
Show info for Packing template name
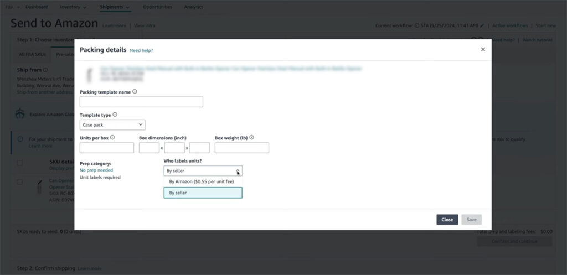tap(135, 92)
